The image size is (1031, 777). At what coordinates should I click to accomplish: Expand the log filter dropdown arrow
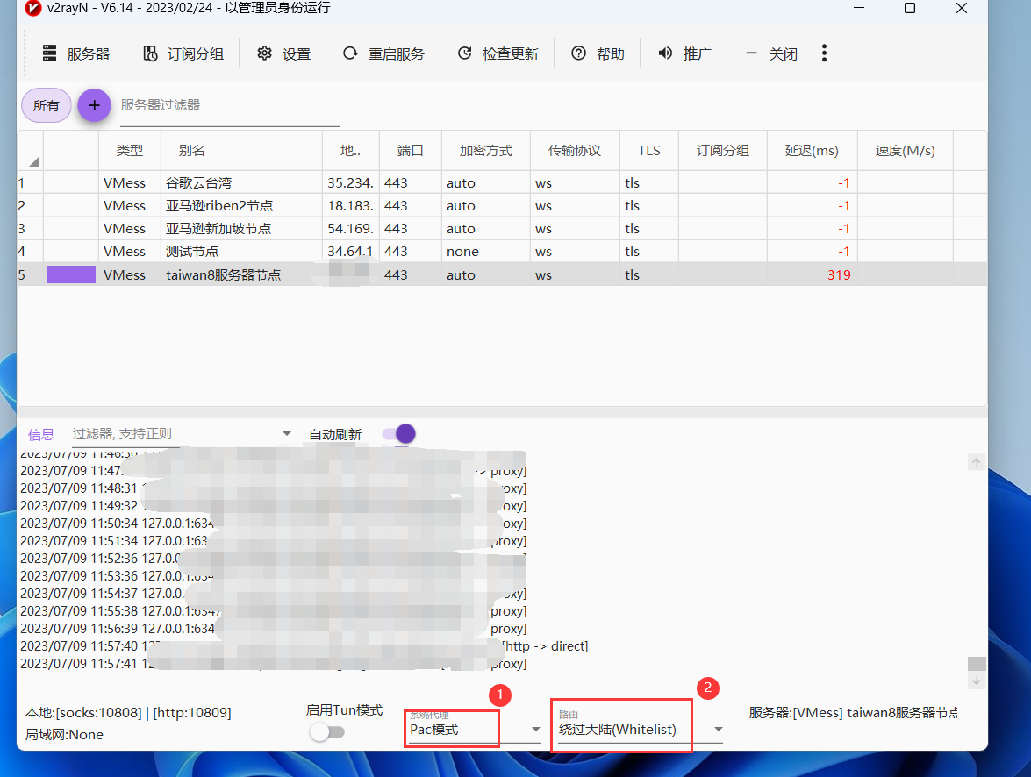(287, 434)
